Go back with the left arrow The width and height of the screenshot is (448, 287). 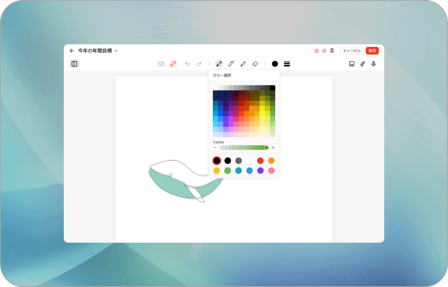[72, 51]
